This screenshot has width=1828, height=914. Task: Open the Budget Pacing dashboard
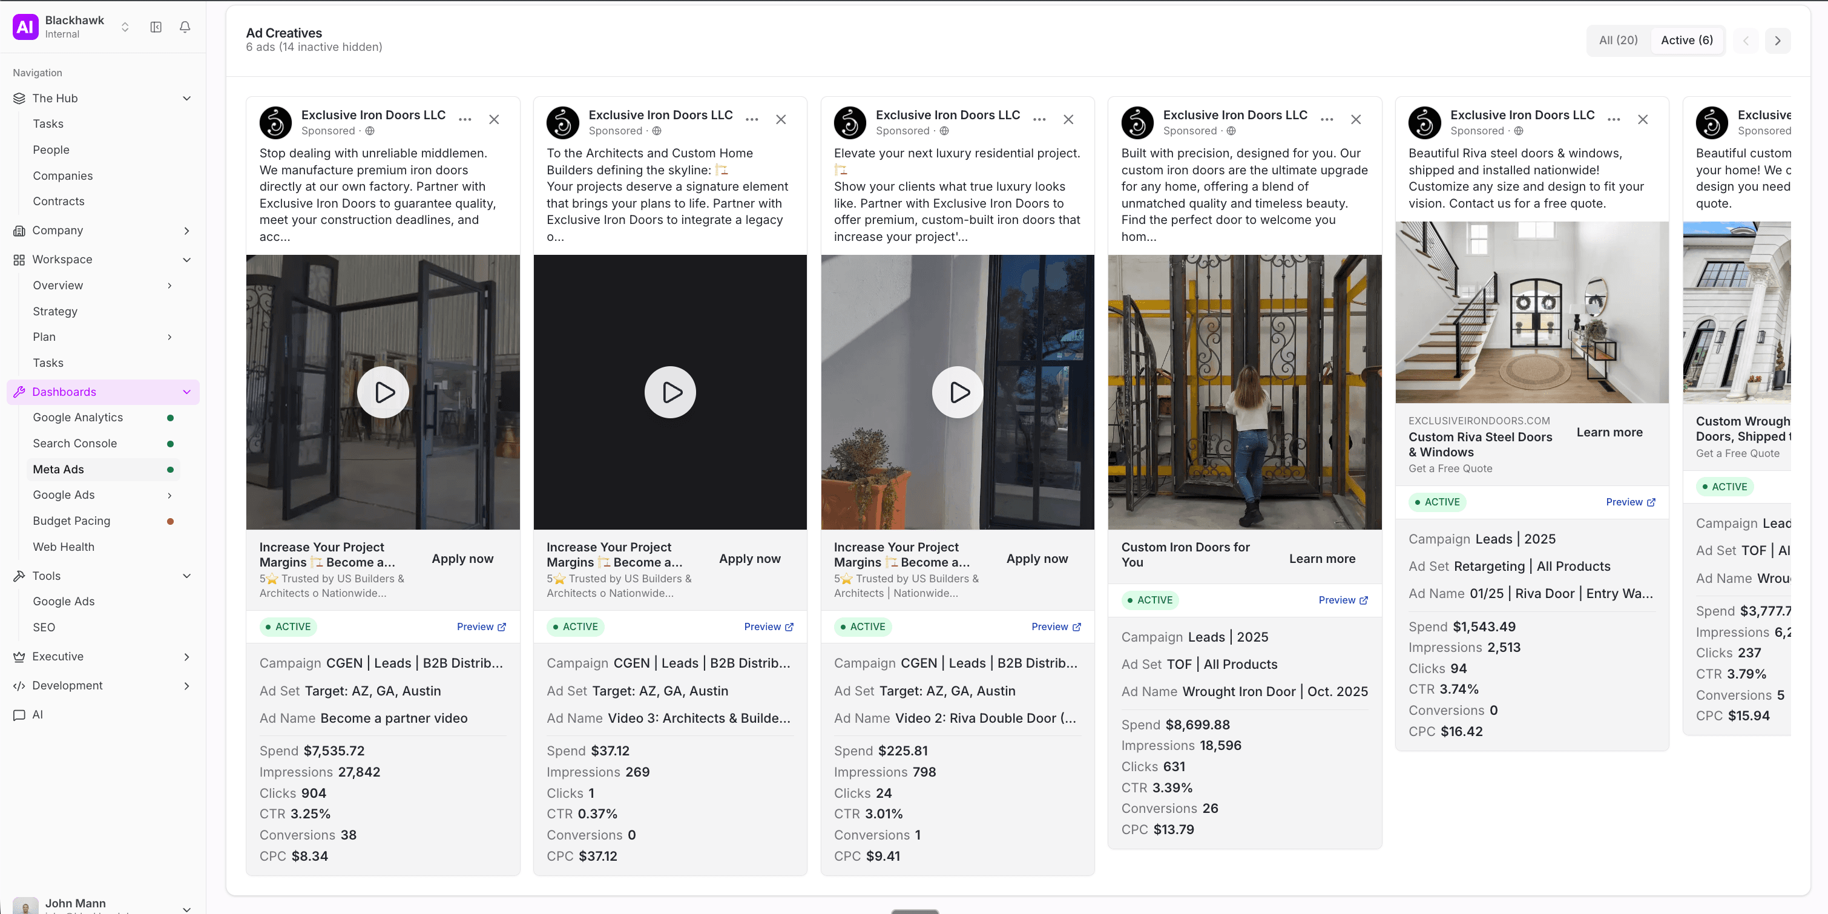71,521
